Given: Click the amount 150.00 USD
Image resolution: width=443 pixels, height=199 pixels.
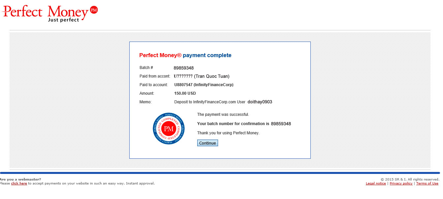Looking at the screenshot, I should point(185,93).
